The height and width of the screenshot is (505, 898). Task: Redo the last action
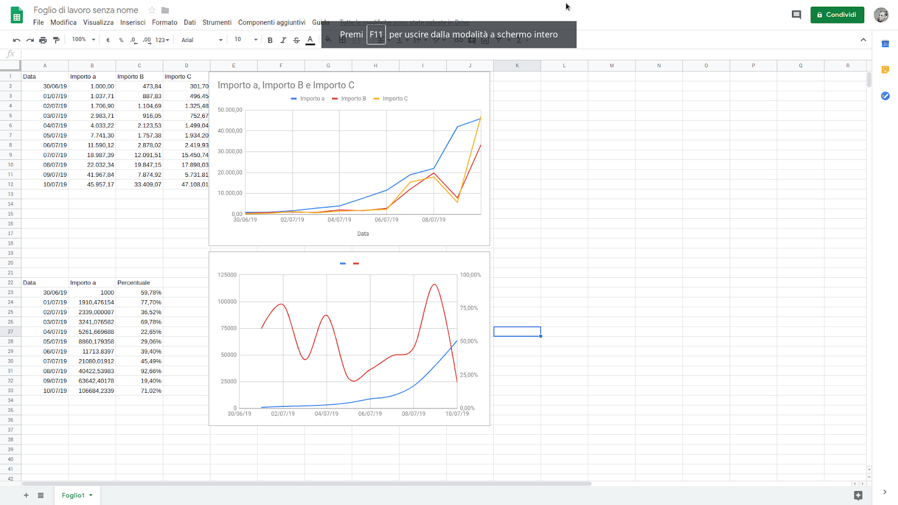click(30, 40)
